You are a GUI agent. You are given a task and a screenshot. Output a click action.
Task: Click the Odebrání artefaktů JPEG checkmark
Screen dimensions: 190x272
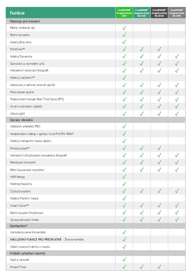pos(124,126)
